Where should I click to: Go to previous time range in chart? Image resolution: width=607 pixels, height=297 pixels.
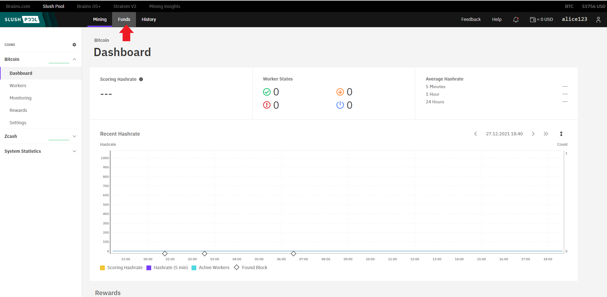click(475, 134)
